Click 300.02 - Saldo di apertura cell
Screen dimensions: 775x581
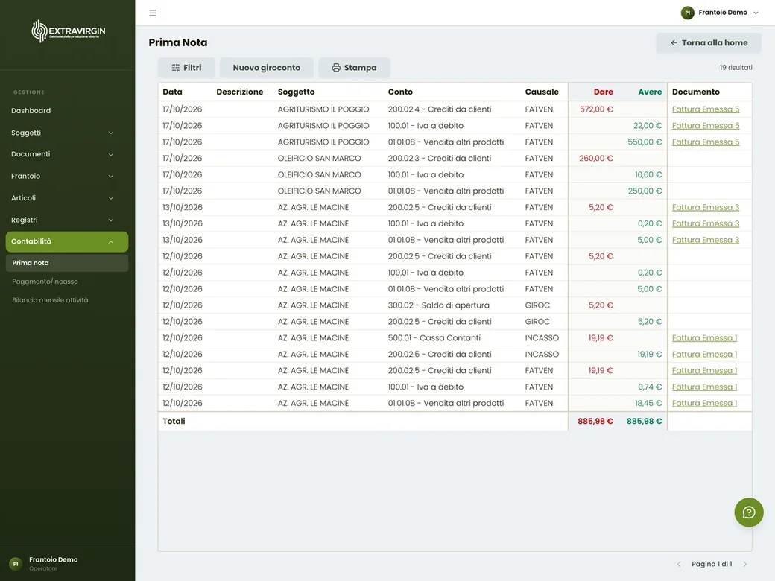[438, 305]
